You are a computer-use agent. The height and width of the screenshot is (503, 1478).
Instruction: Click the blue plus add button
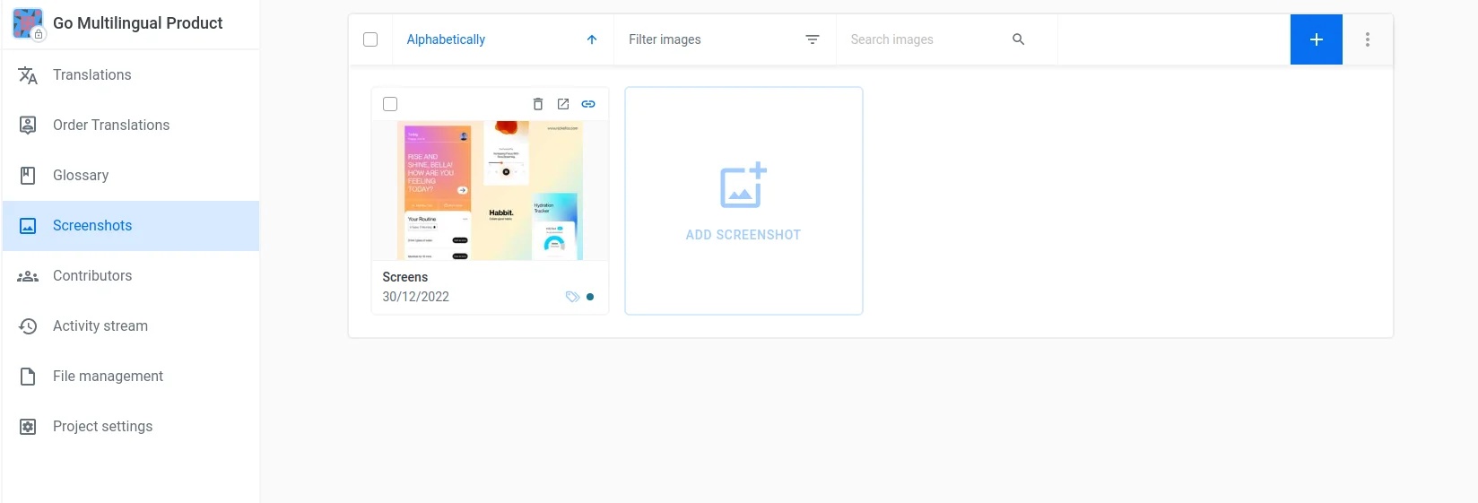[x=1316, y=39]
